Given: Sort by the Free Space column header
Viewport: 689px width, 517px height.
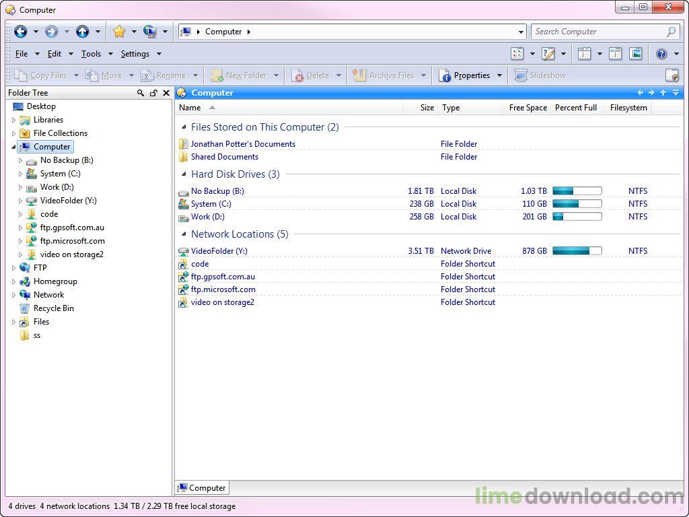Looking at the screenshot, I should (528, 108).
